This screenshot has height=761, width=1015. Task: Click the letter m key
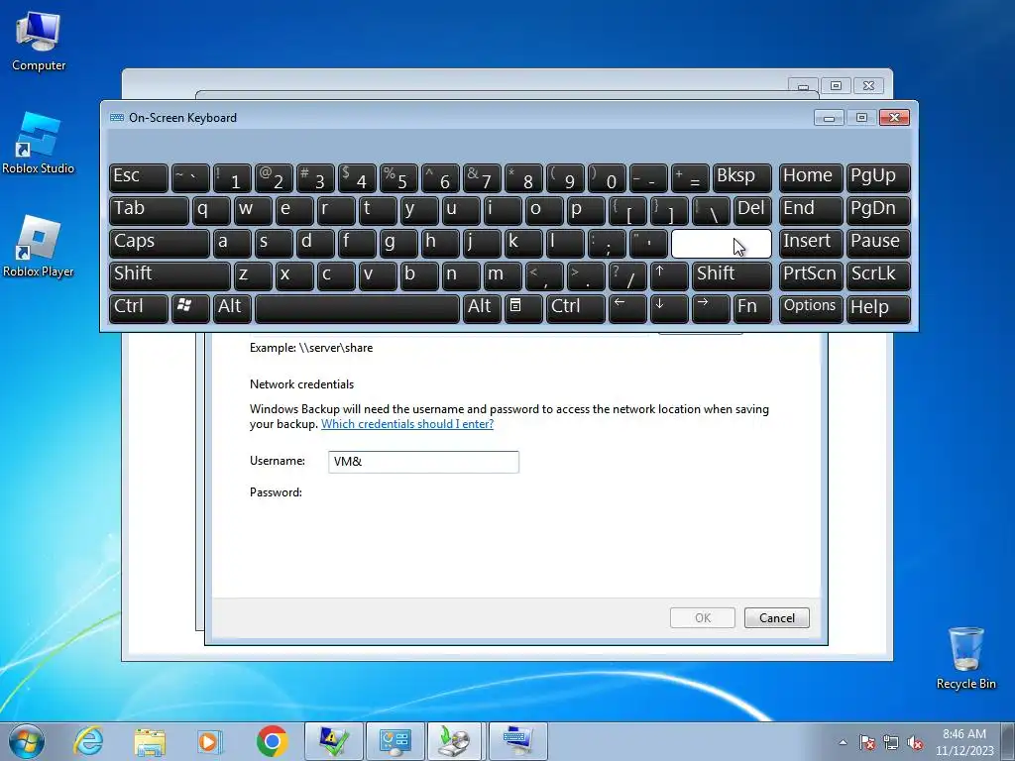click(x=503, y=275)
